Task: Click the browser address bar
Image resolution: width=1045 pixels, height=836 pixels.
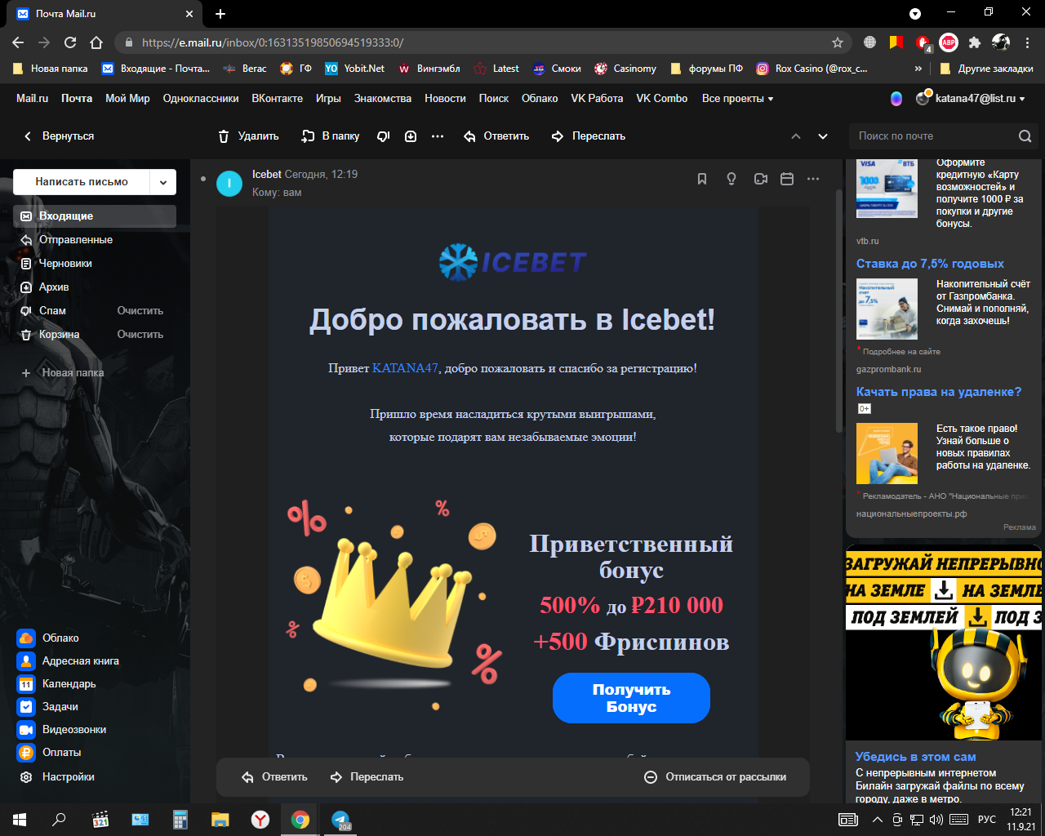Action: [482, 42]
